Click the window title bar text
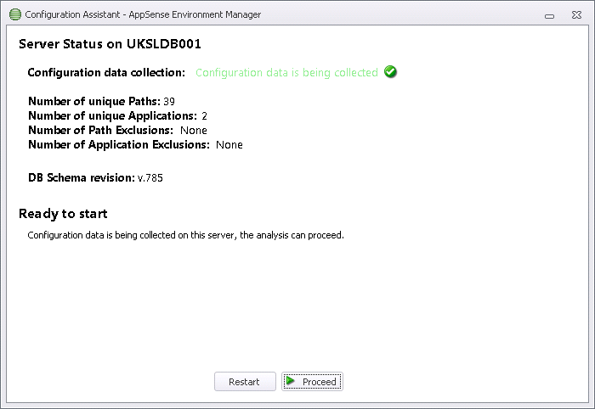The width and height of the screenshot is (595, 409). click(x=143, y=14)
